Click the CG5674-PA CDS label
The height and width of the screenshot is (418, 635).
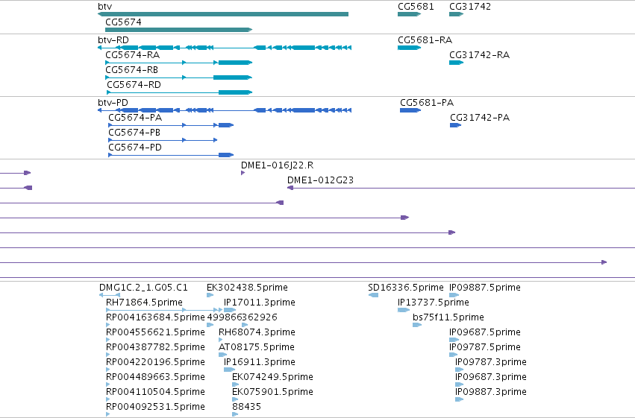coord(135,118)
